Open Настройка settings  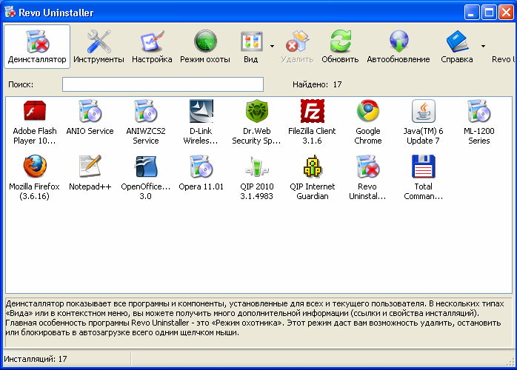point(152,47)
